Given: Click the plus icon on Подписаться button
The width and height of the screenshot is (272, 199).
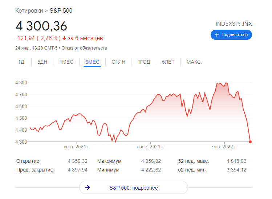Looking at the screenshot, I should click(x=217, y=35).
